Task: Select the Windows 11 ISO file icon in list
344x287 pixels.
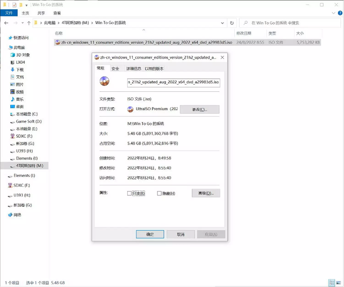Action: [58, 42]
